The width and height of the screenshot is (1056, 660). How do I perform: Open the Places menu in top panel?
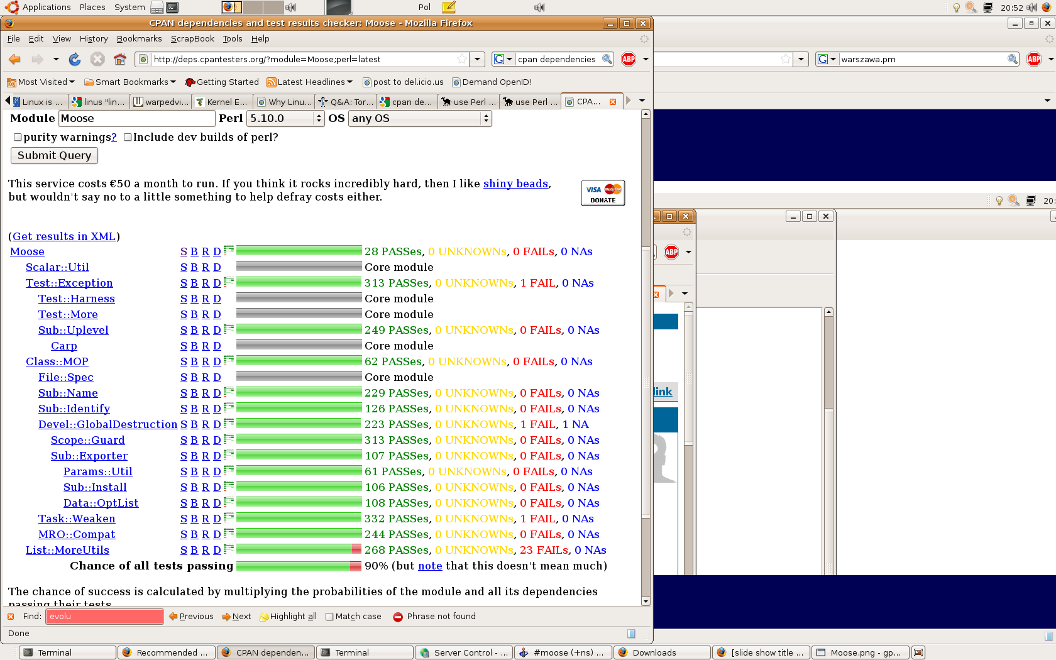click(92, 8)
